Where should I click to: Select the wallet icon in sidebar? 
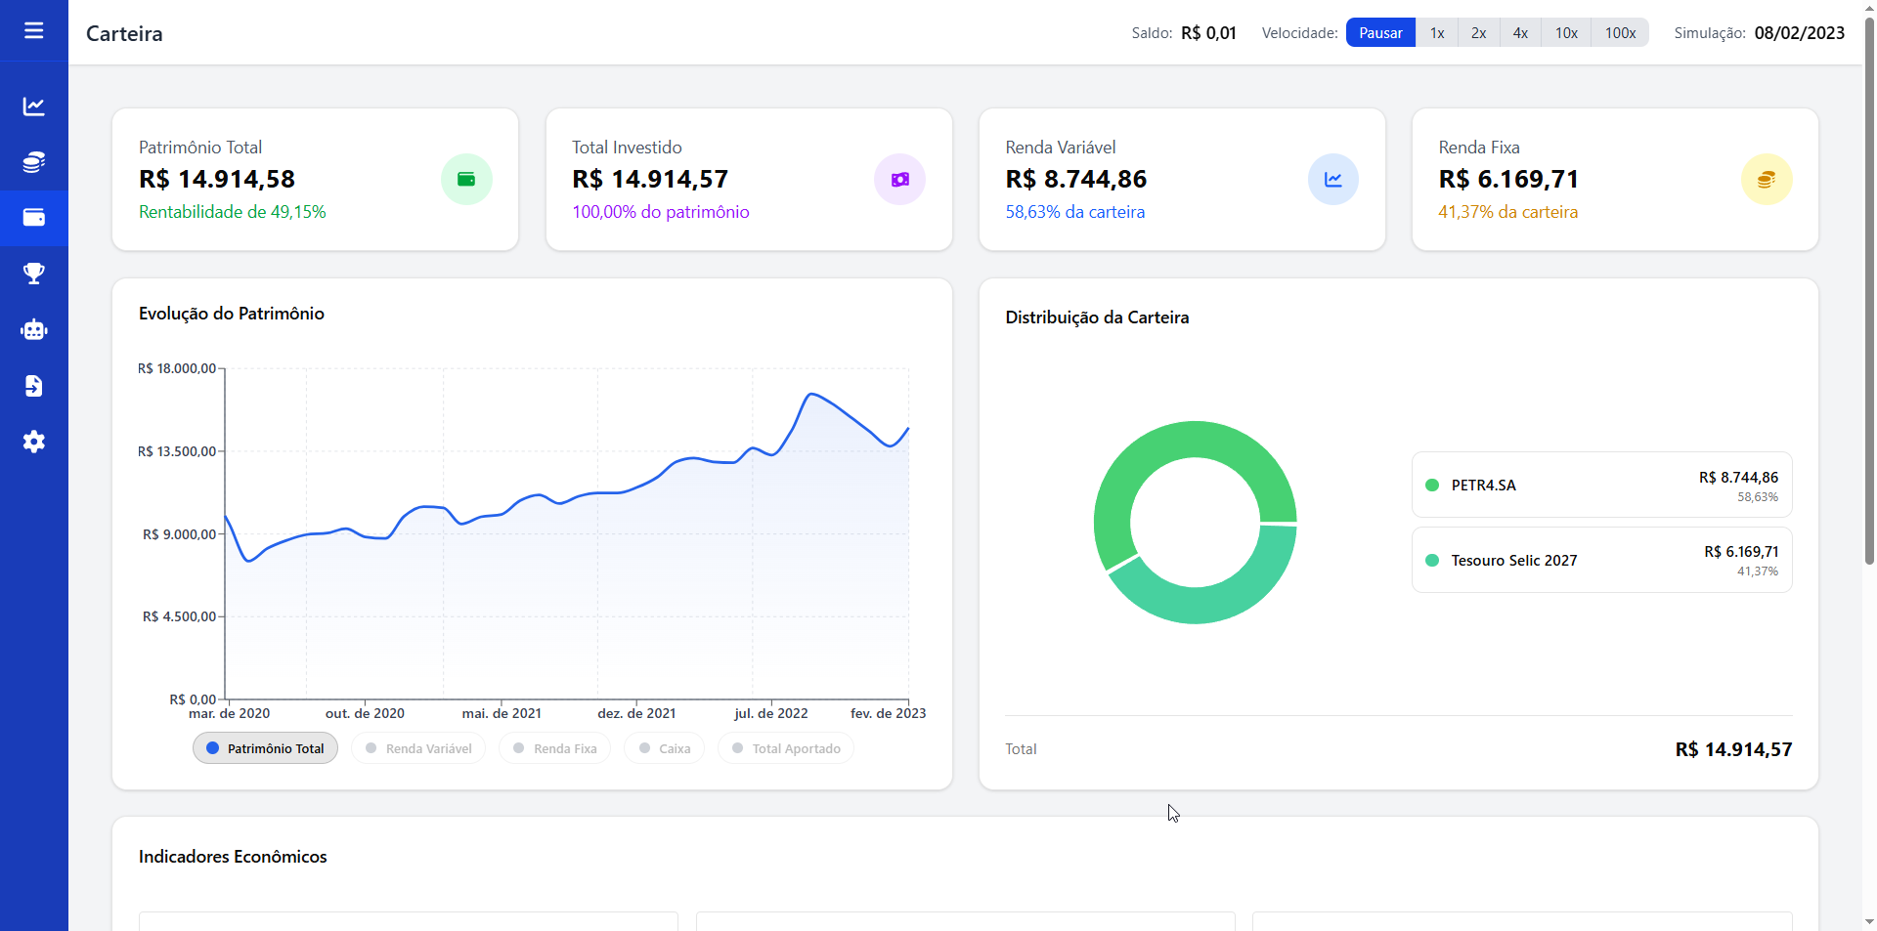coord(33,218)
